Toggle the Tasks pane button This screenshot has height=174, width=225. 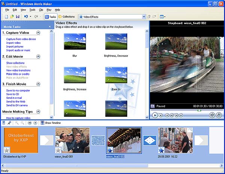[x=50, y=17]
